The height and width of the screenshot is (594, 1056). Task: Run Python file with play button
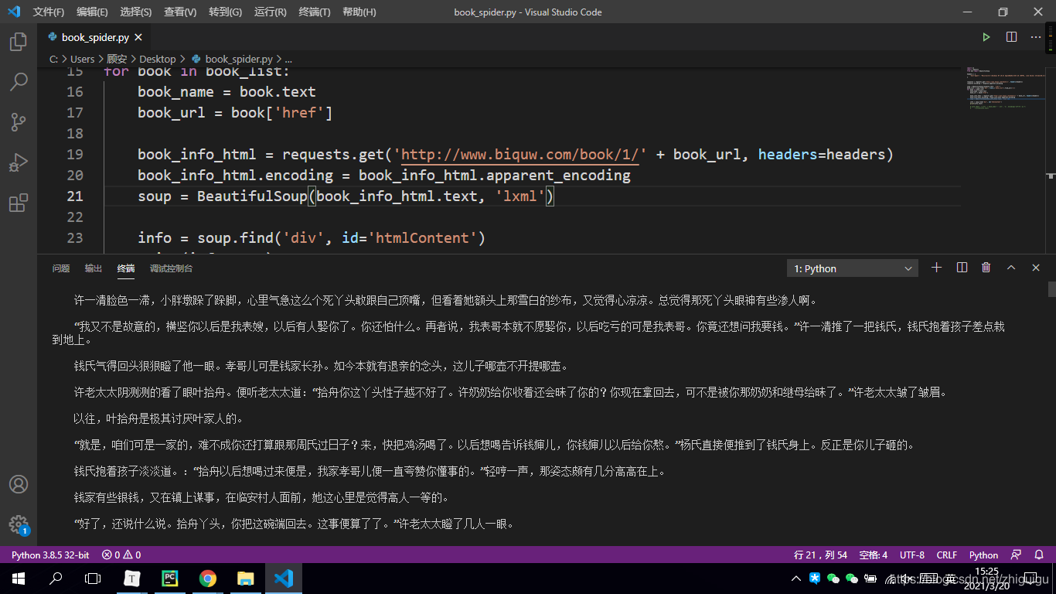coord(986,37)
